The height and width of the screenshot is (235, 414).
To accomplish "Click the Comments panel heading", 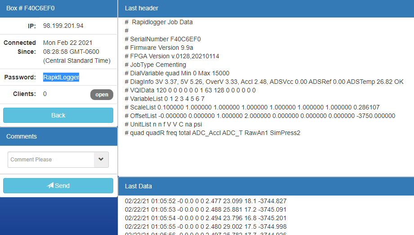I will [x=22, y=136].
